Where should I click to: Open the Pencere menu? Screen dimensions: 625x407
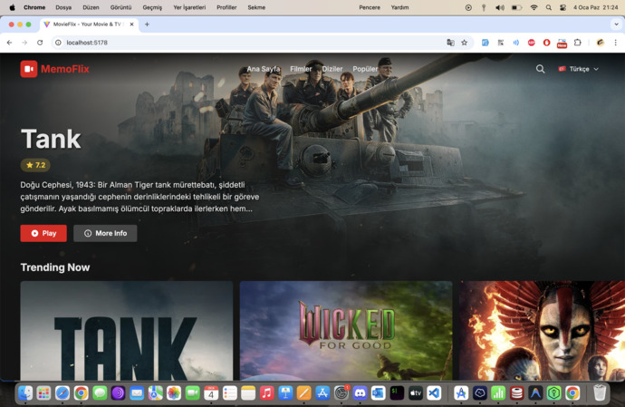point(370,7)
